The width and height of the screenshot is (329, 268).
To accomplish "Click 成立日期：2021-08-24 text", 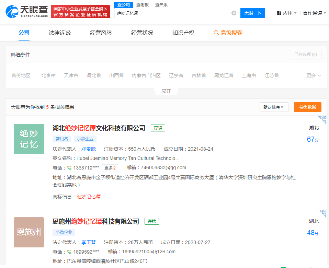I will [188, 149].
